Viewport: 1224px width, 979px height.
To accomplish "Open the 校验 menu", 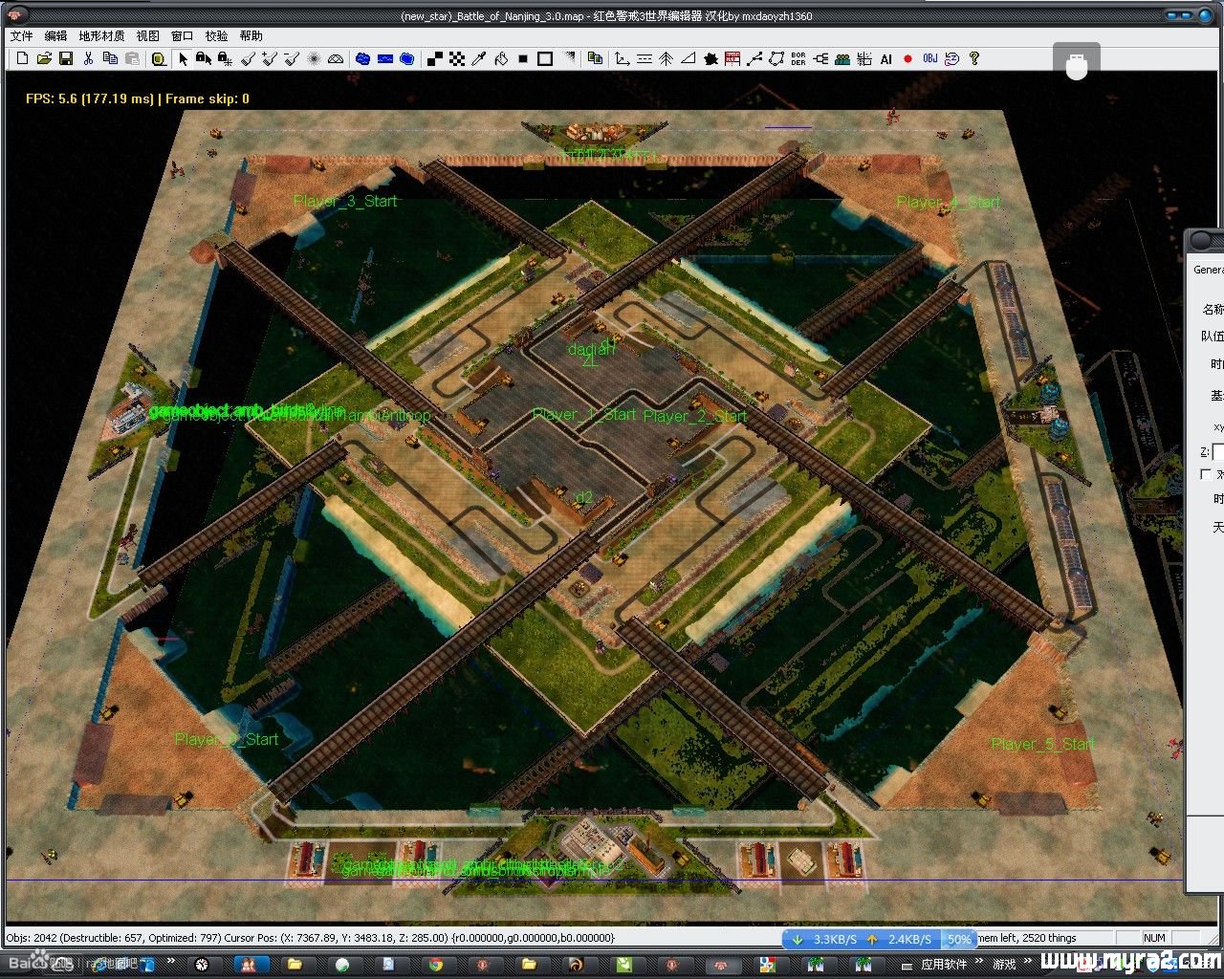I will pyautogui.click(x=217, y=36).
